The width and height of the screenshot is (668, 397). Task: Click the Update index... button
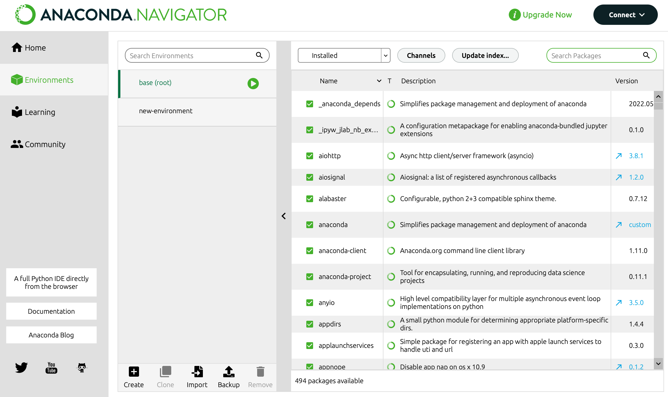pyautogui.click(x=485, y=55)
